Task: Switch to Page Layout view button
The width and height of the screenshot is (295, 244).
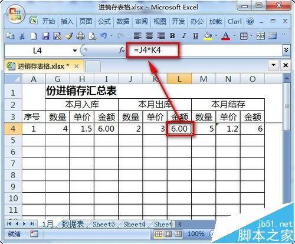Action: click(168, 234)
